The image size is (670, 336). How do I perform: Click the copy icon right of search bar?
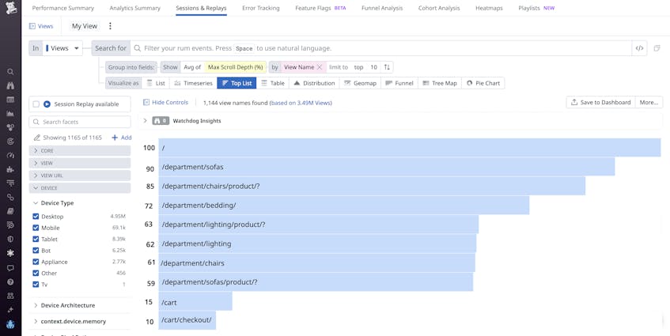pyautogui.click(x=657, y=48)
